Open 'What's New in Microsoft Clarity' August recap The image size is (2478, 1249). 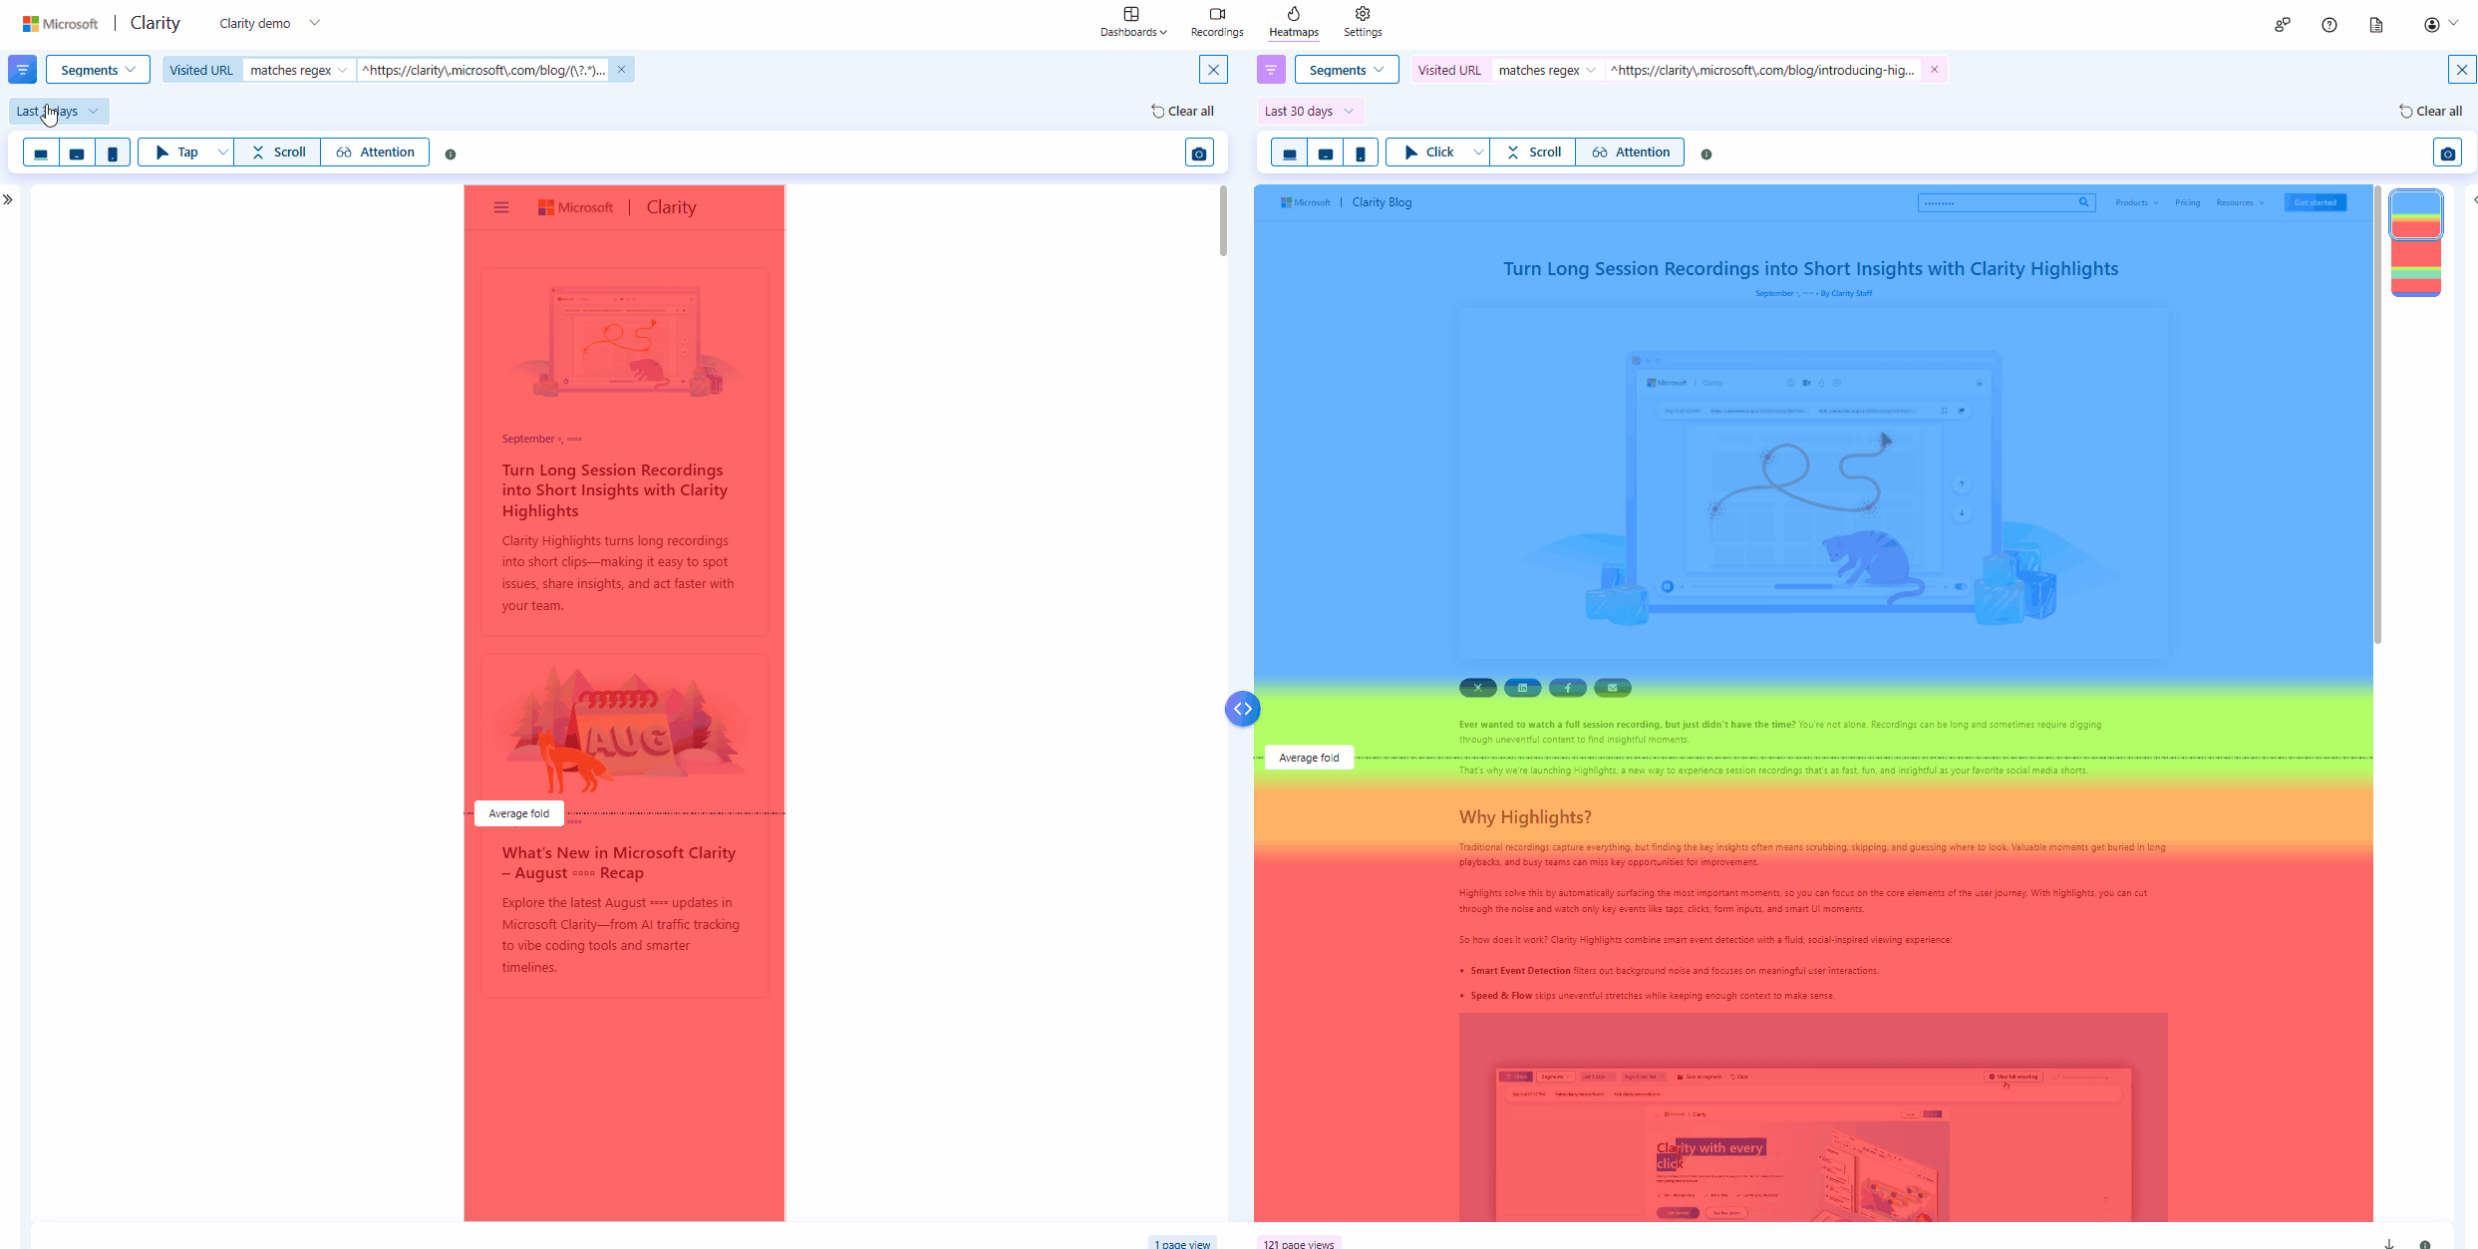tap(619, 863)
